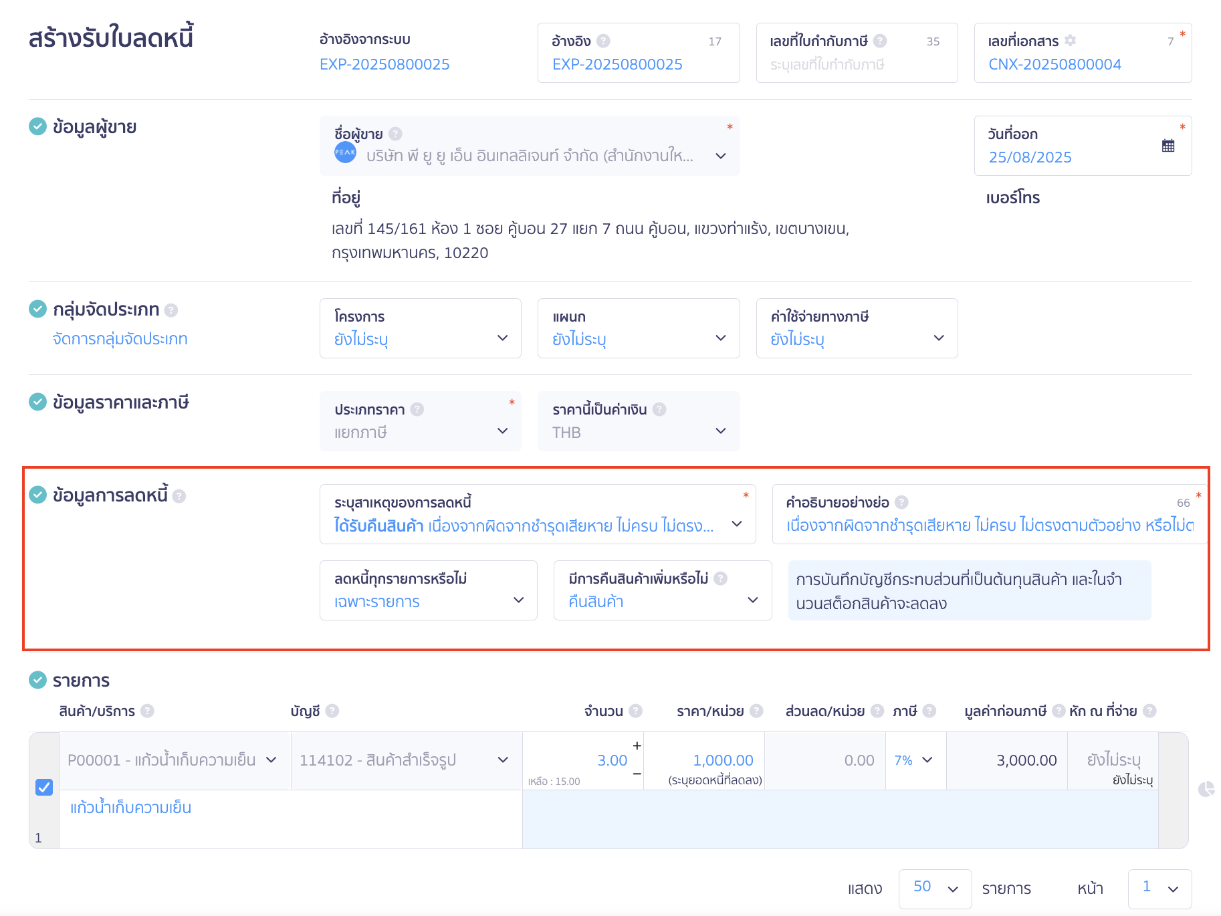Open the โครงการ dropdown
The image size is (1221, 916).
(420, 328)
